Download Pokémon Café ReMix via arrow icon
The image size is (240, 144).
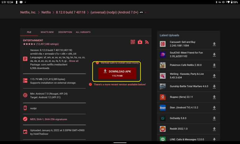pos(214,65)
